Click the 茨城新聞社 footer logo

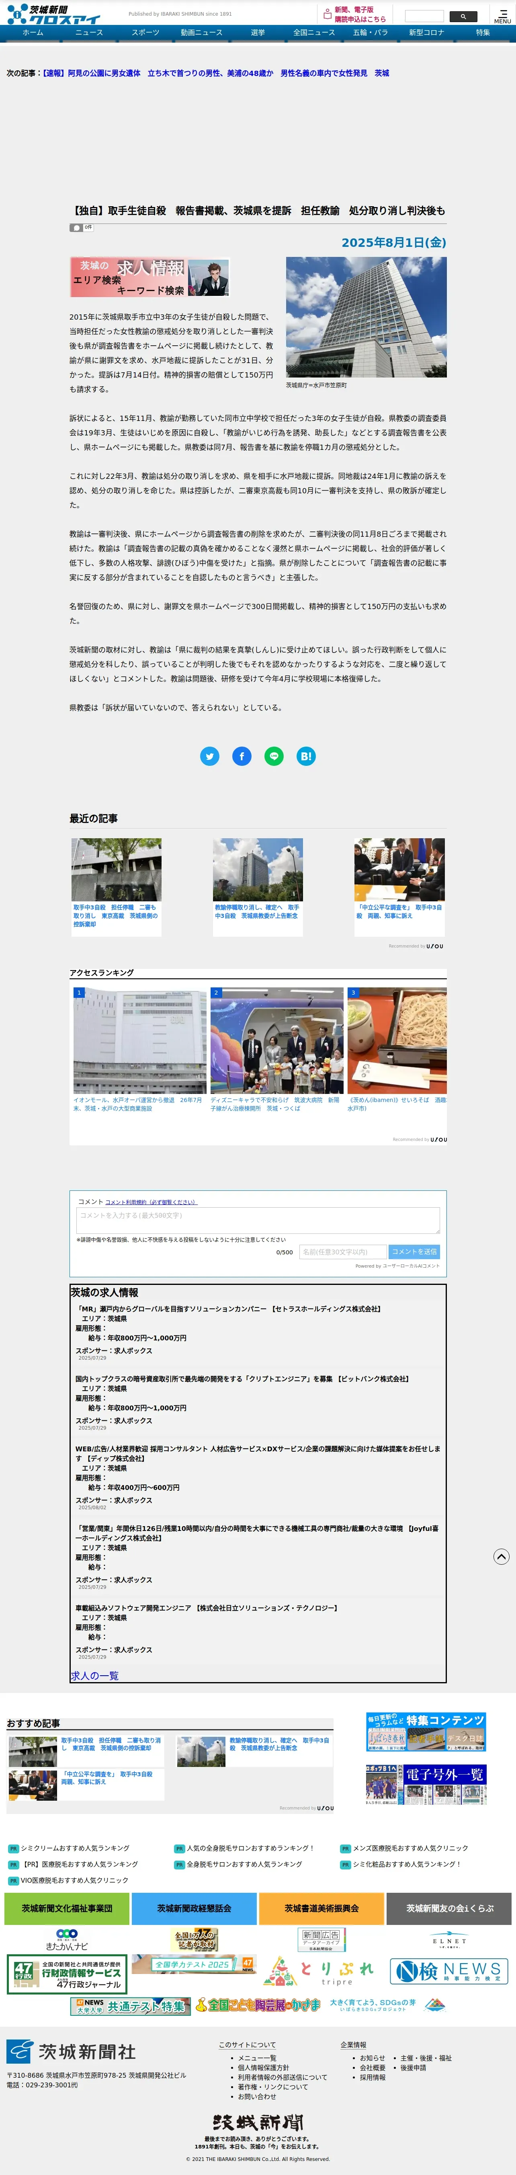71,2051
